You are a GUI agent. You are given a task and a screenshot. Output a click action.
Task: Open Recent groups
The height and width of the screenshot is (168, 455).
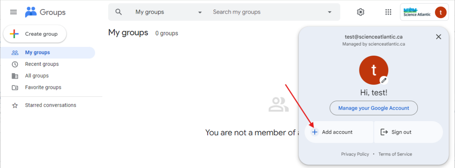tap(42, 64)
